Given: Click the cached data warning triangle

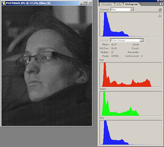Looking at the screenshot, I should pyautogui.click(x=159, y=16).
